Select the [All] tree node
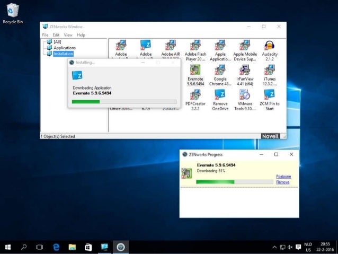 pyautogui.click(x=57, y=42)
